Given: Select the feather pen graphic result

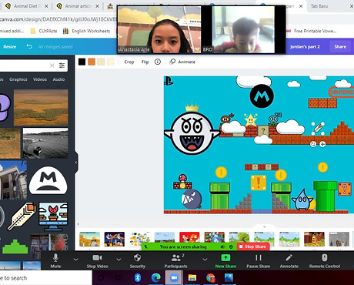Looking at the screenshot, I should click(x=22, y=216).
